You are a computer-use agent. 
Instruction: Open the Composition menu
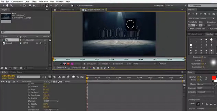[17, 2]
